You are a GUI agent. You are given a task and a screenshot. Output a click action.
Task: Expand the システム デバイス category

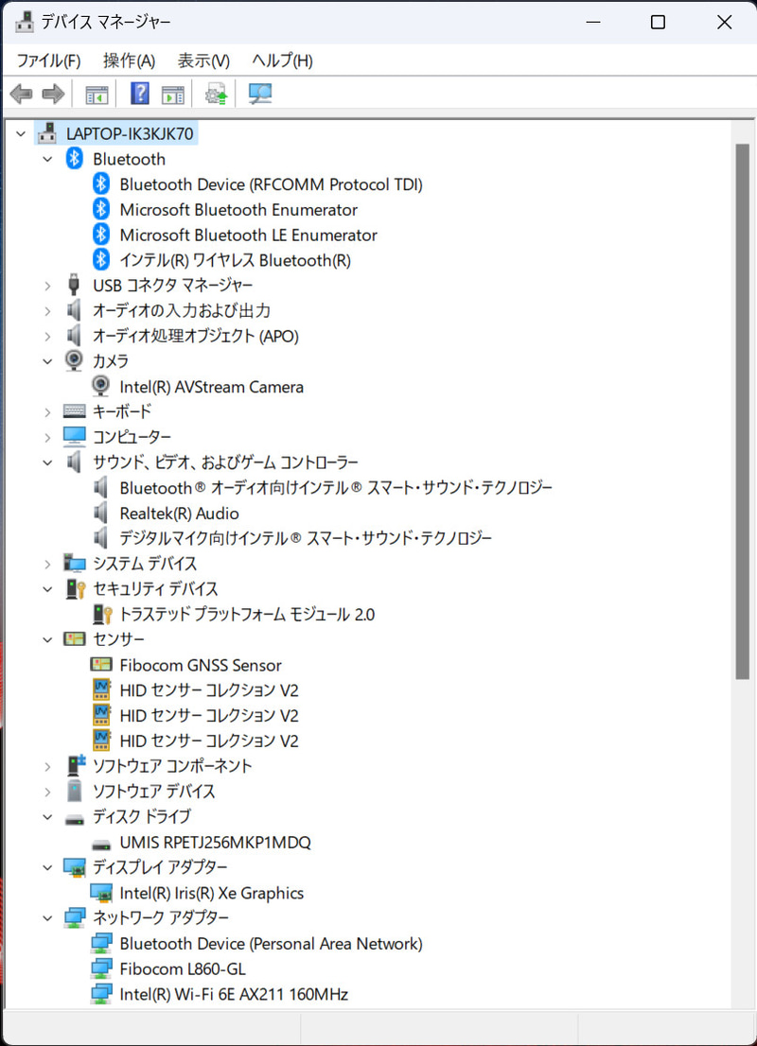47,563
